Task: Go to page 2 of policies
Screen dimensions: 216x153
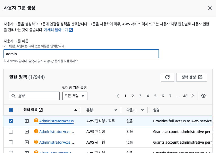Action: 133,96
